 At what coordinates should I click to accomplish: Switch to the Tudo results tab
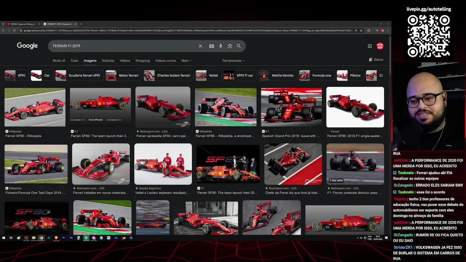(x=74, y=60)
